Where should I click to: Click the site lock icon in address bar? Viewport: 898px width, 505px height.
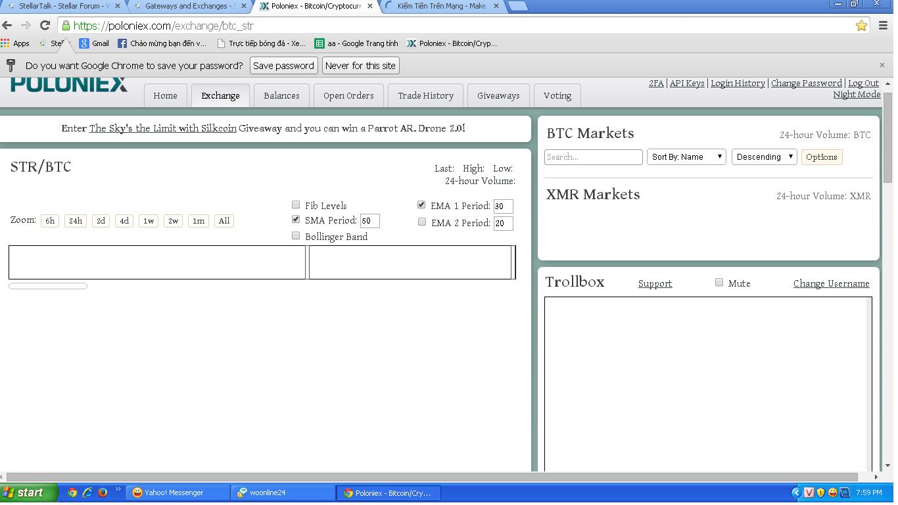click(x=66, y=26)
